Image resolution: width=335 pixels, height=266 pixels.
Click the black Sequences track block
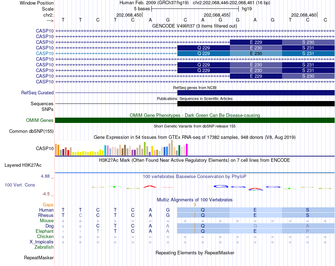tap(256, 104)
